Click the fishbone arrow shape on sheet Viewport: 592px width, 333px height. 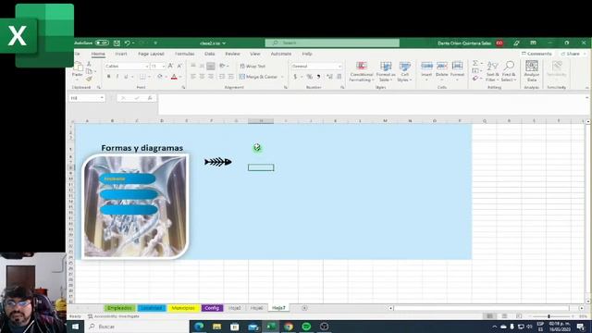pyautogui.click(x=218, y=162)
